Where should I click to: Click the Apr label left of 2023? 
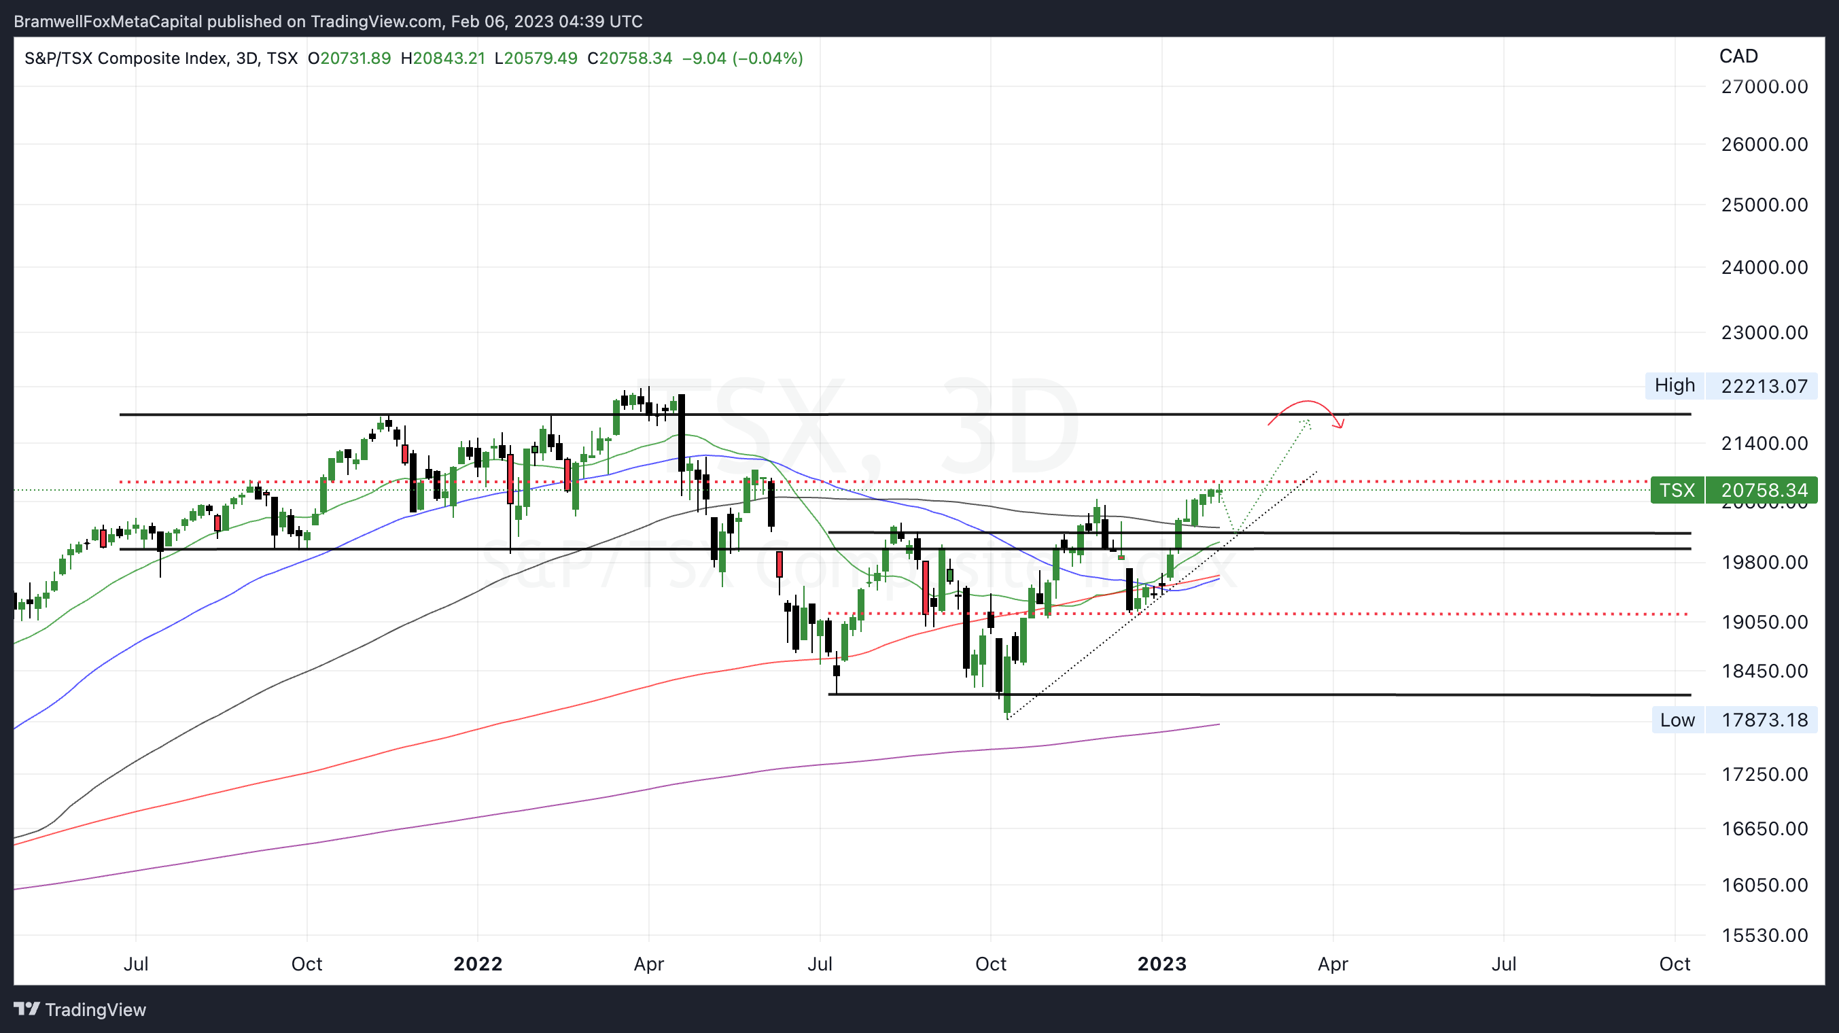tap(649, 964)
